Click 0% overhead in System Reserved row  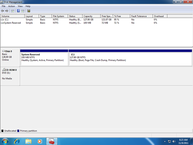[x=156, y=23]
